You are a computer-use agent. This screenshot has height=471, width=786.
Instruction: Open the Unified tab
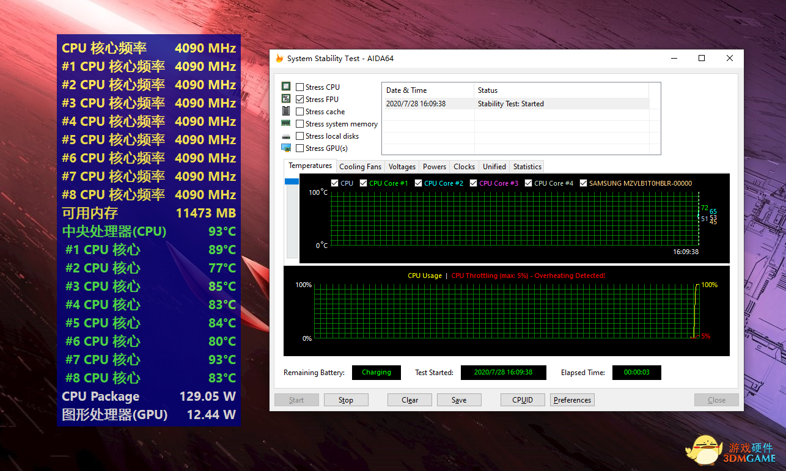(494, 167)
